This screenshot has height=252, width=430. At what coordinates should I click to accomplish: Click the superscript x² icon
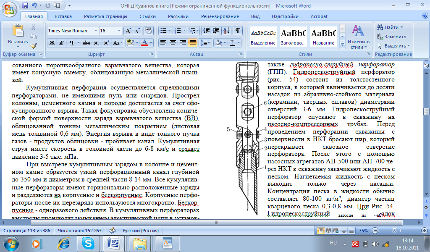click(x=106, y=43)
